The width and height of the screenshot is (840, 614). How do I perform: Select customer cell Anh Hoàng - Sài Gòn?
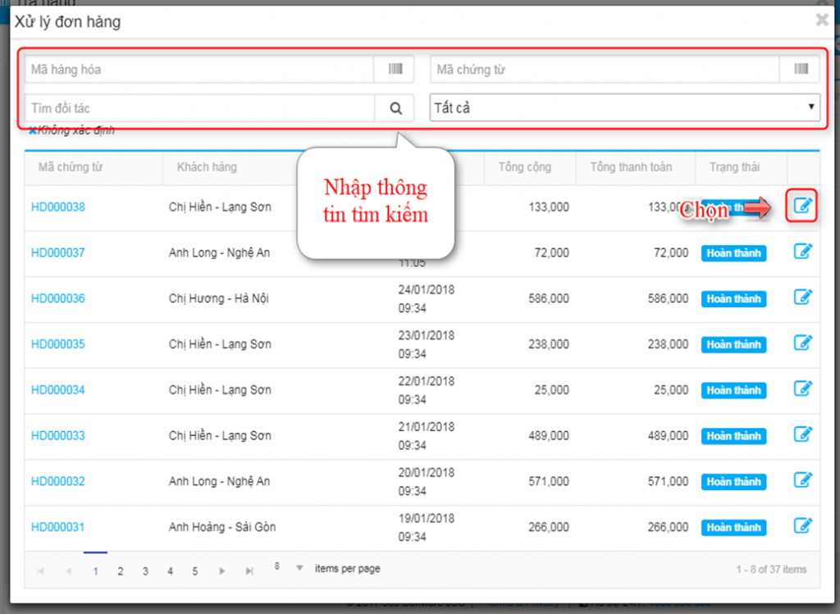[x=221, y=527]
